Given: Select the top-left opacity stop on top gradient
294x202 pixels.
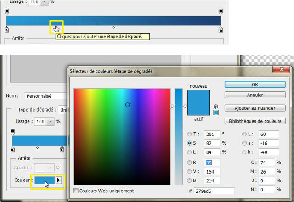Looking at the screenshot, I should [6, 11].
